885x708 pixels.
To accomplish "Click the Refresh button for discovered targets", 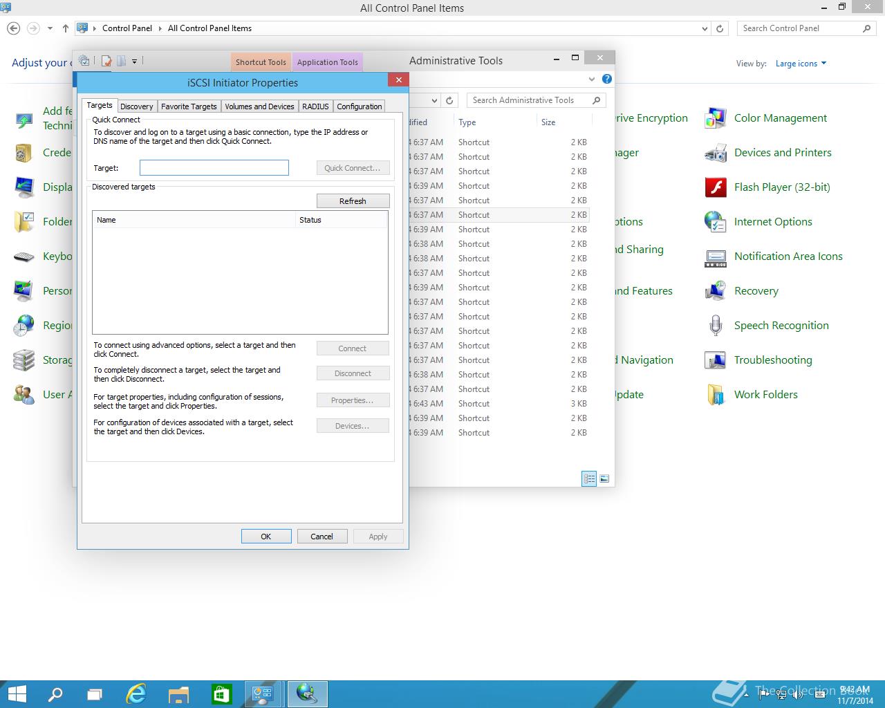I will pyautogui.click(x=353, y=201).
